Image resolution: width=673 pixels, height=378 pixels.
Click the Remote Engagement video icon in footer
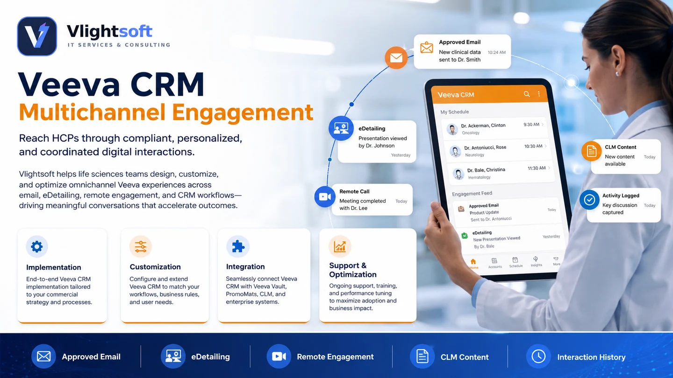279,357
